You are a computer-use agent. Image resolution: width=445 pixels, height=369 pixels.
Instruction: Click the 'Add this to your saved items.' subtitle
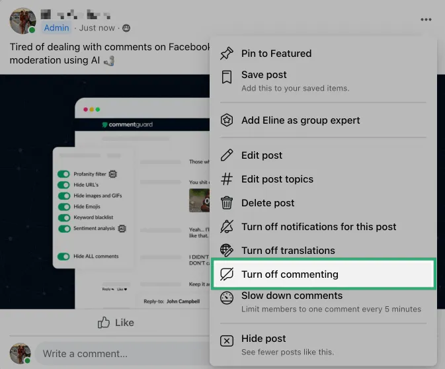pyautogui.click(x=295, y=88)
